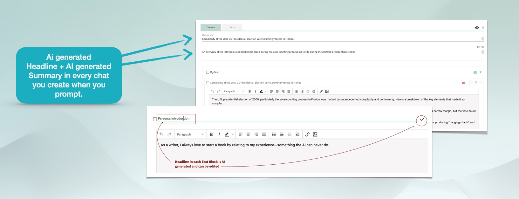Click Bold in the Personal introduction editor

coord(211,134)
